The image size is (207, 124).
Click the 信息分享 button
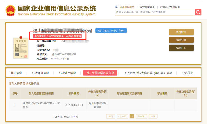coord(181,40)
